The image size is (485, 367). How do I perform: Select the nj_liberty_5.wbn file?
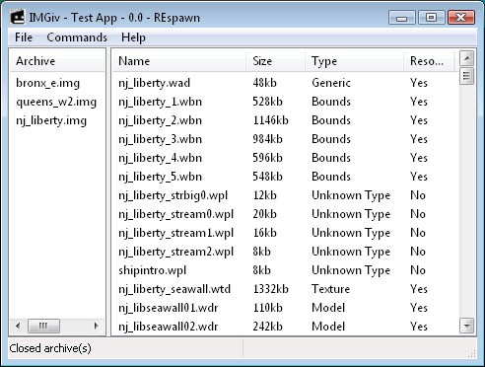coord(160,177)
